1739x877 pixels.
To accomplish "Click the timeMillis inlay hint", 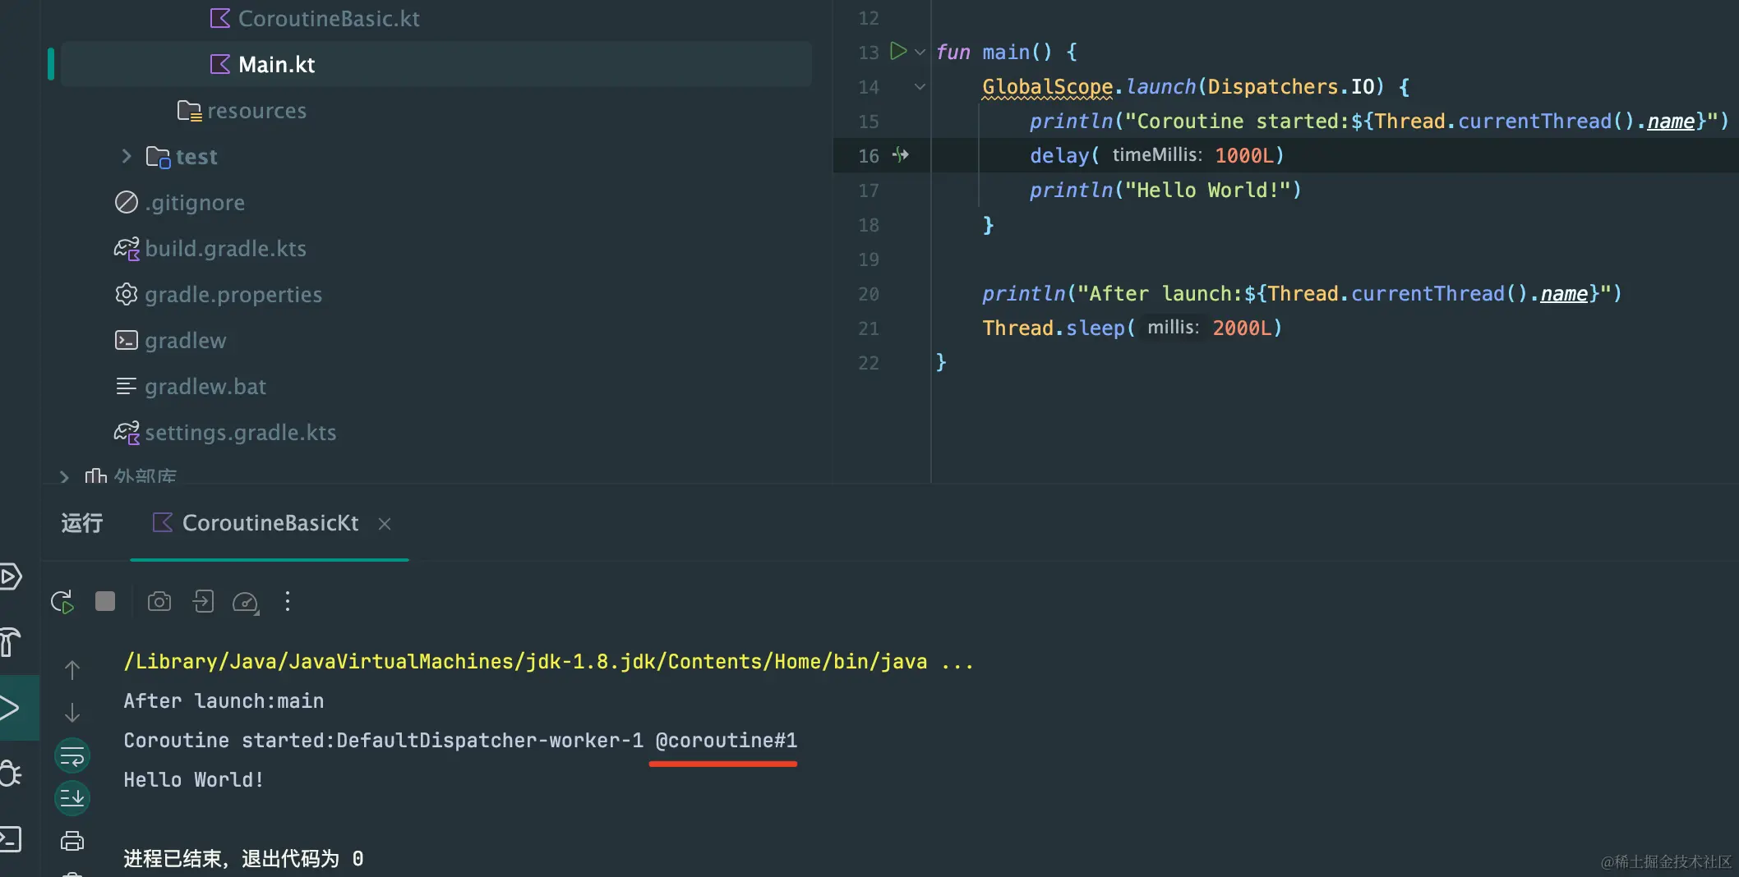I will click(x=1157, y=154).
